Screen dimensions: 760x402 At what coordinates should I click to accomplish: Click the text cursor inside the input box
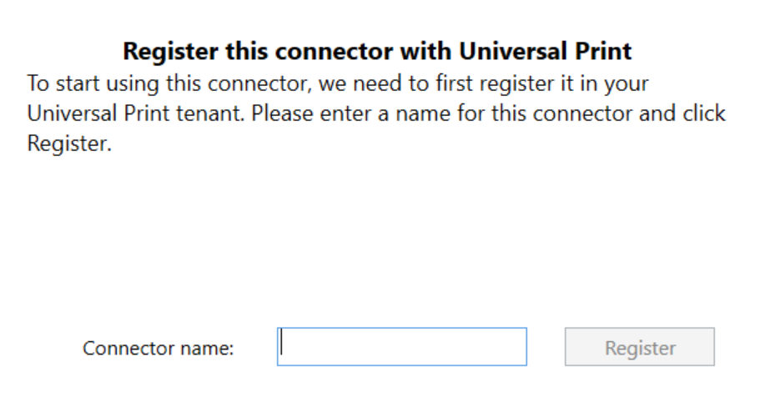pyautogui.click(x=282, y=343)
